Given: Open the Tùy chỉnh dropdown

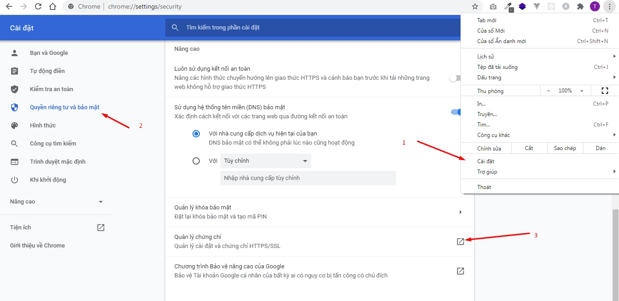Looking at the screenshot, I should [266, 161].
